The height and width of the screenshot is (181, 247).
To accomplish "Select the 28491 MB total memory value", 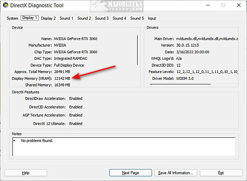I will pyautogui.click(x=62, y=72).
